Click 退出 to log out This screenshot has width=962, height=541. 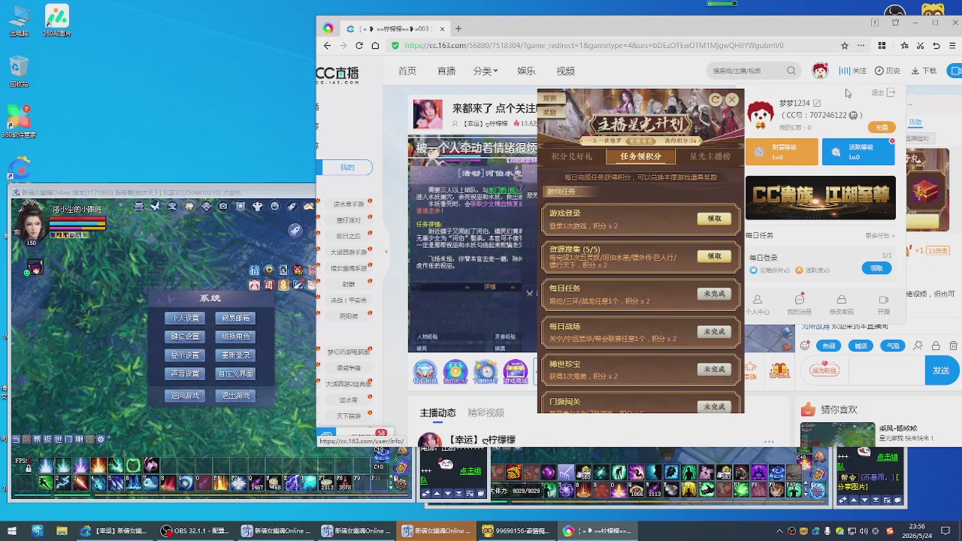coord(883,92)
